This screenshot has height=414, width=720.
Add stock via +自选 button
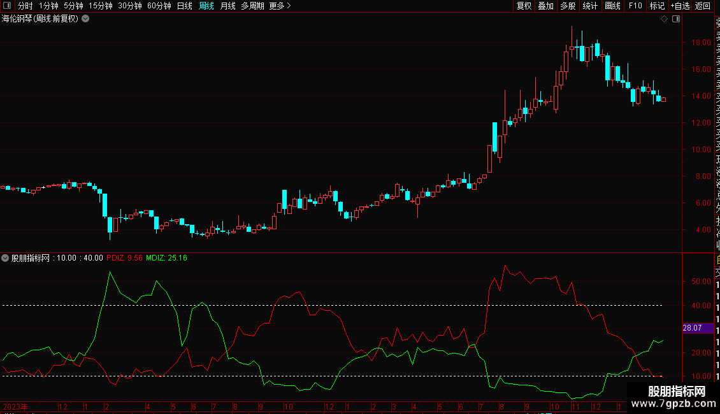(x=680, y=6)
